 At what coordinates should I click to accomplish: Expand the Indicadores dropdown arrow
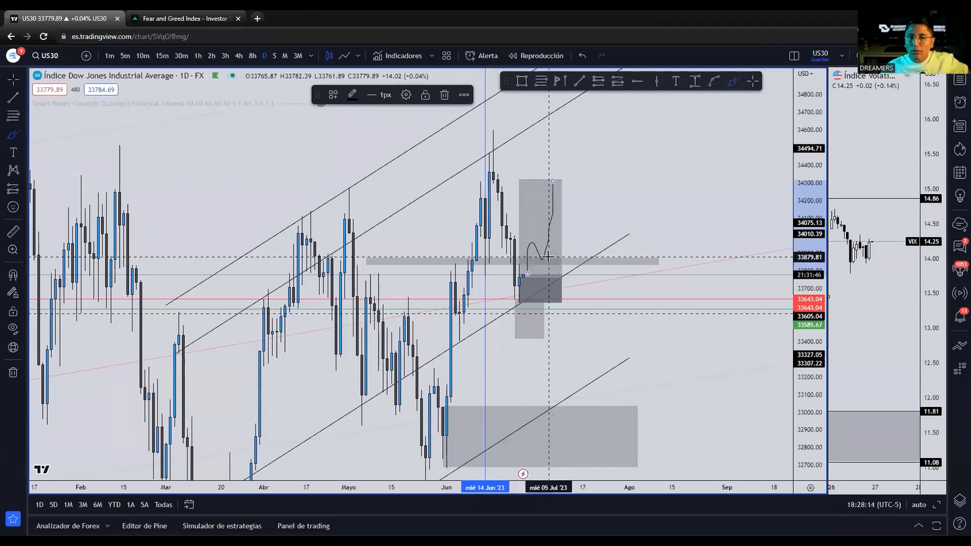431,56
